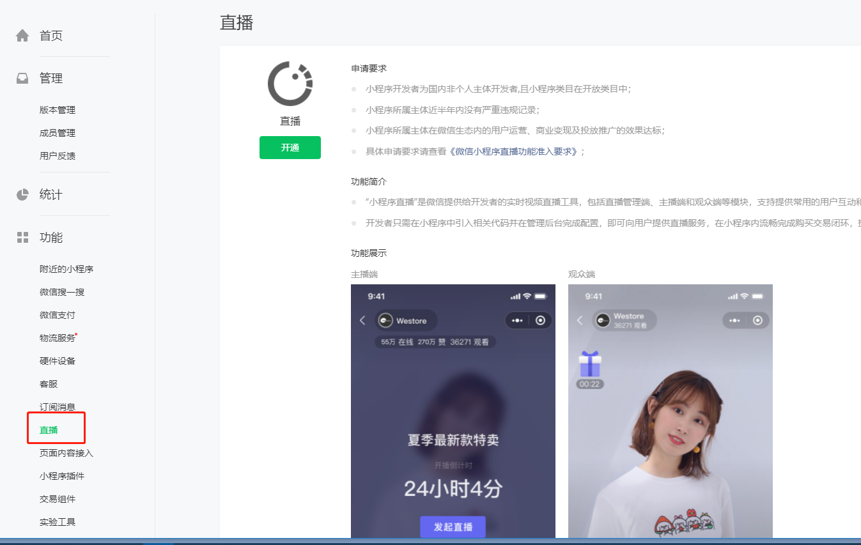Screen dimensions: 861x545
Task: Click the 直播 caption under the logo
Action: click(290, 121)
